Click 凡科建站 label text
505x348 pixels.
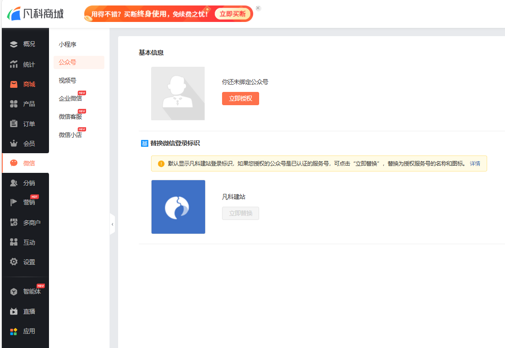coord(233,197)
